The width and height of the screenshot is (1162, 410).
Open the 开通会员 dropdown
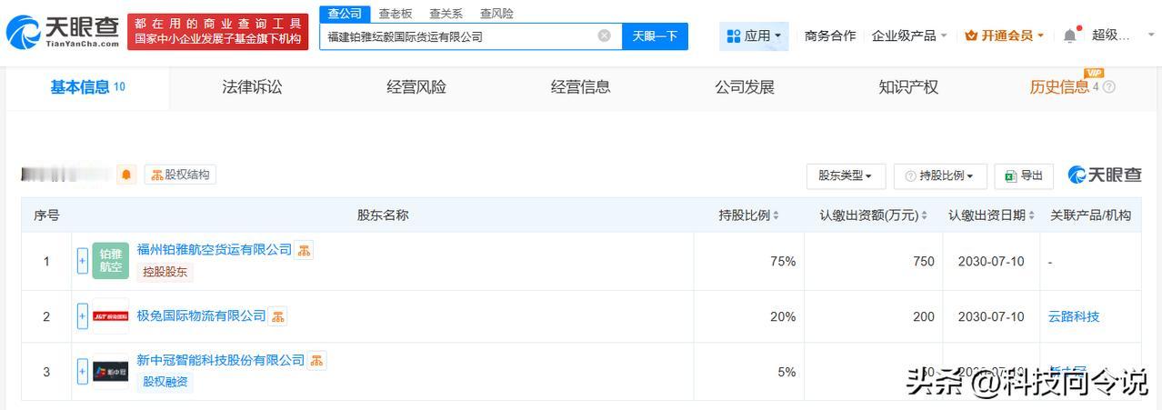coord(1004,35)
